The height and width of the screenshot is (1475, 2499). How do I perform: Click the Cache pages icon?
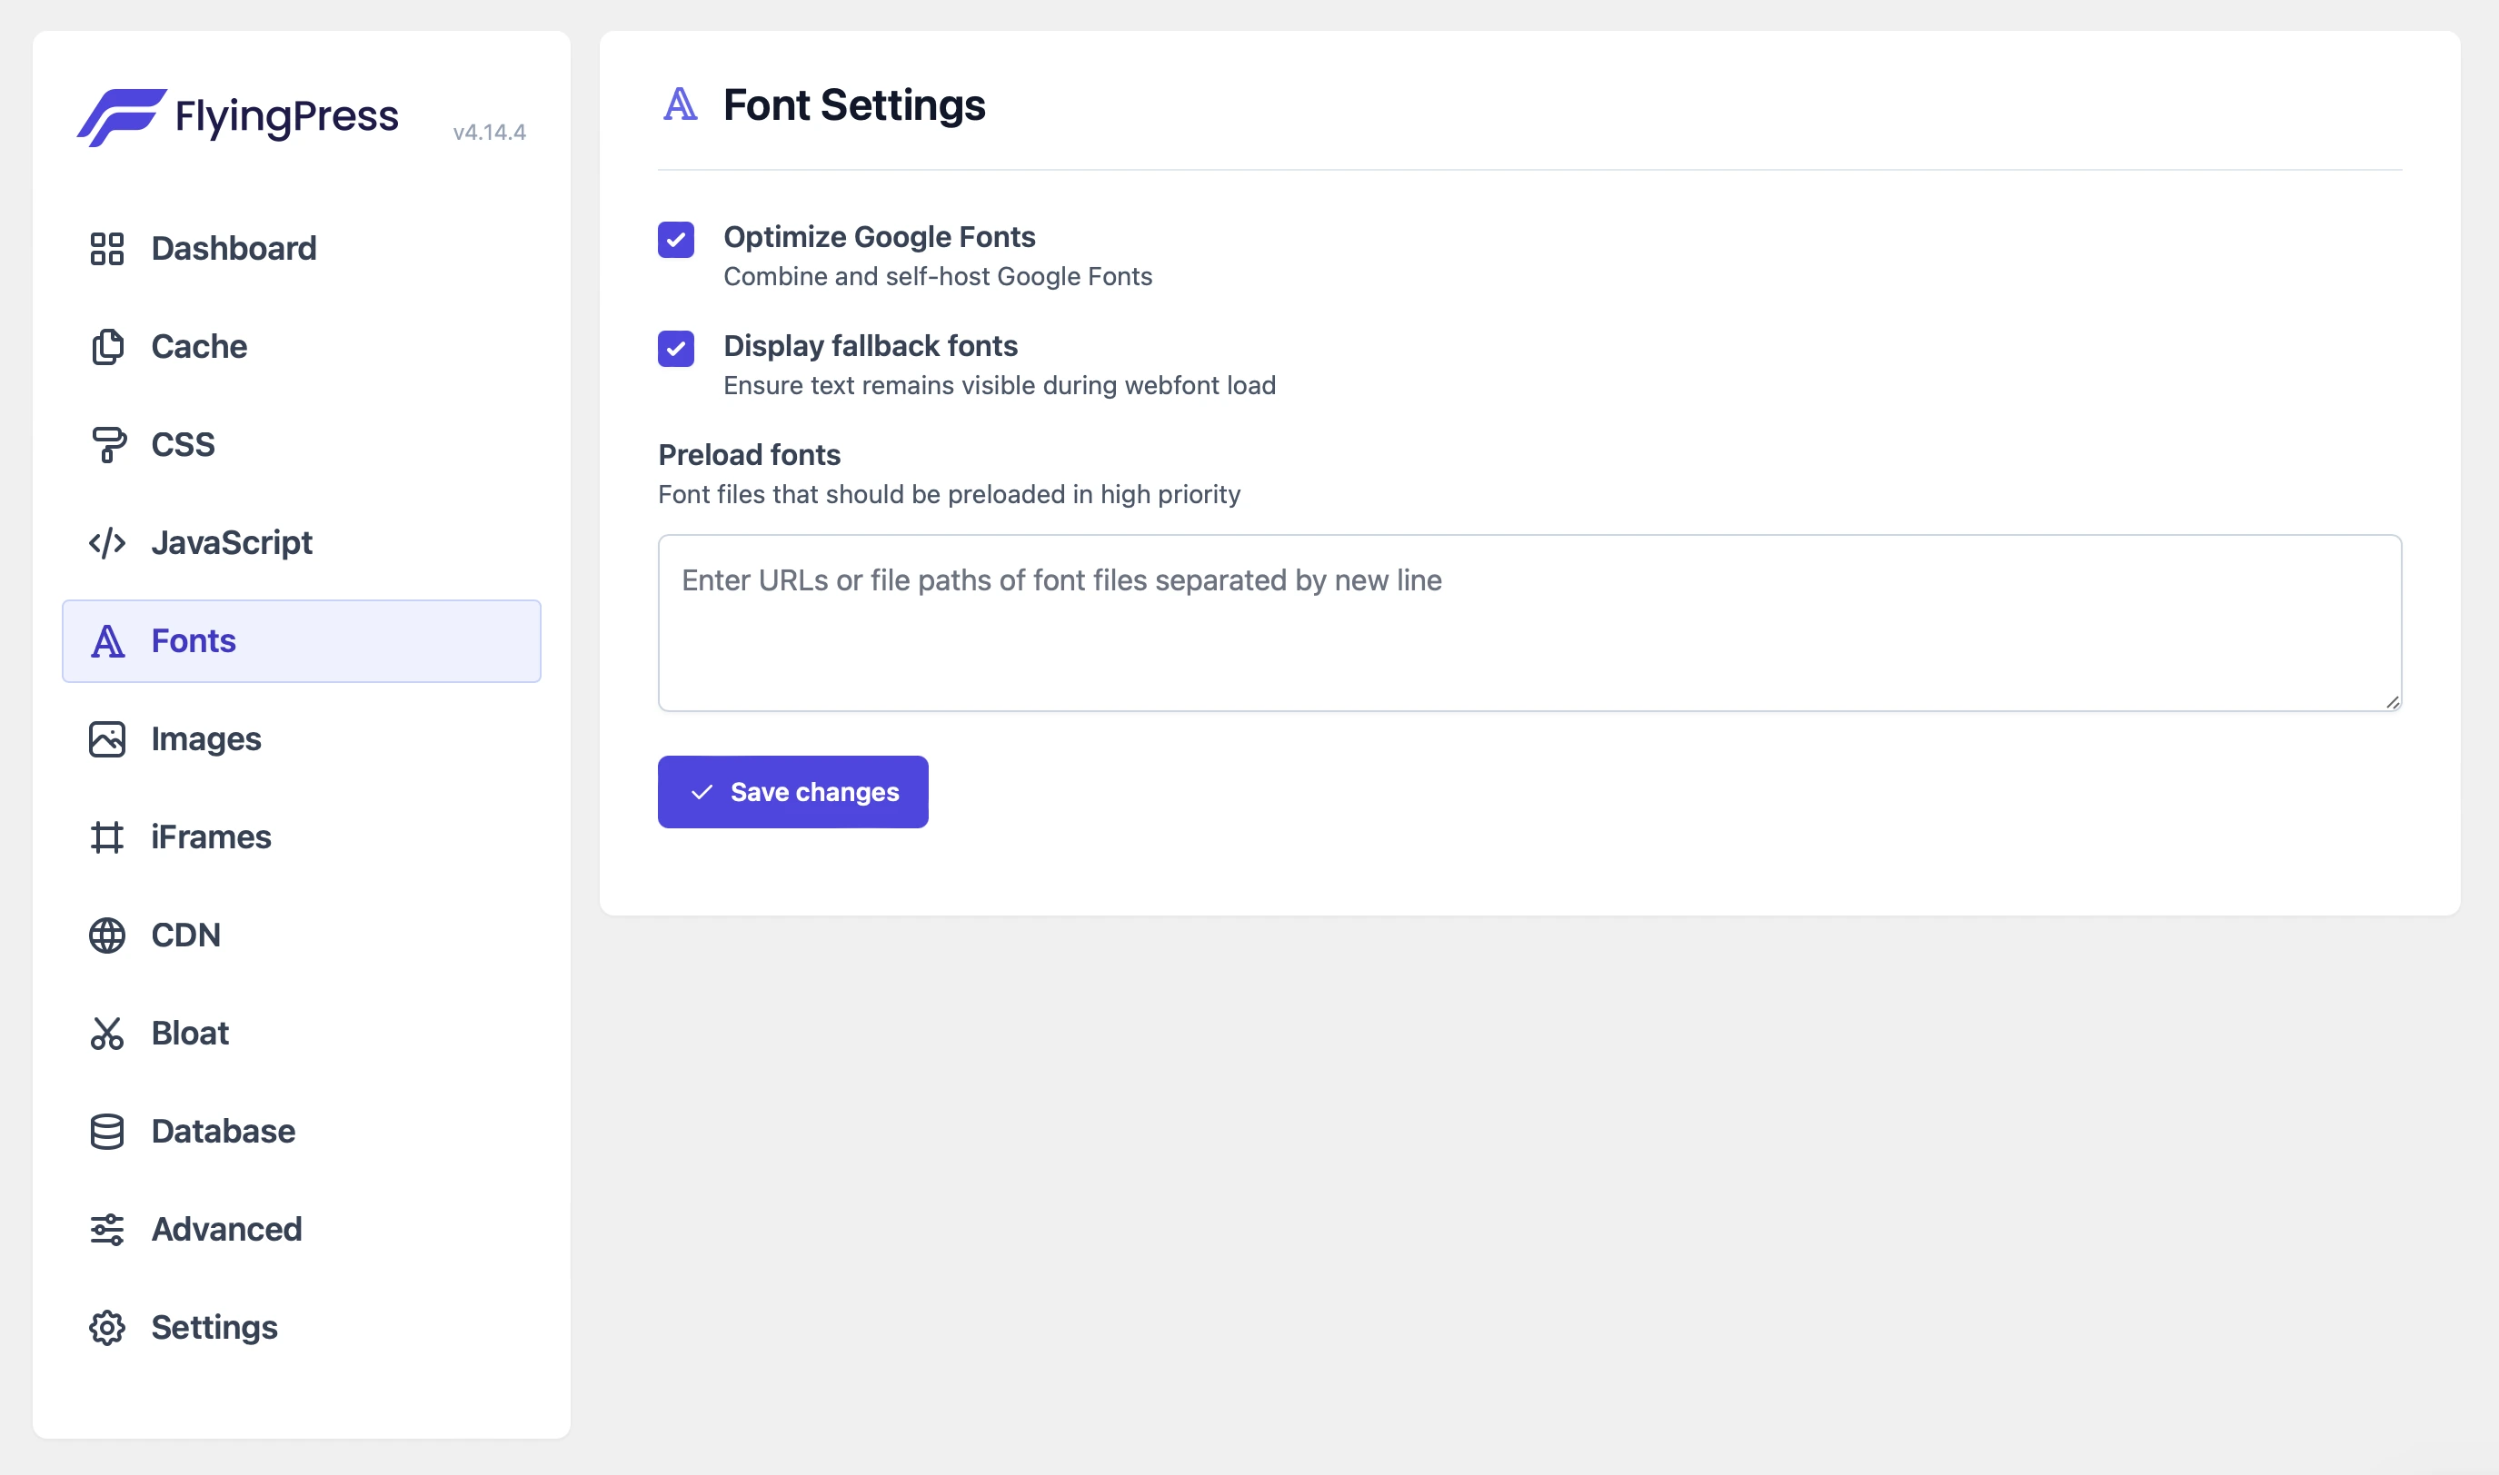coord(106,347)
